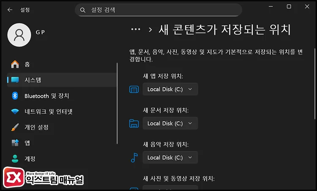
Task: Open the GP user profile avatar
Action: tap(19, 35)
